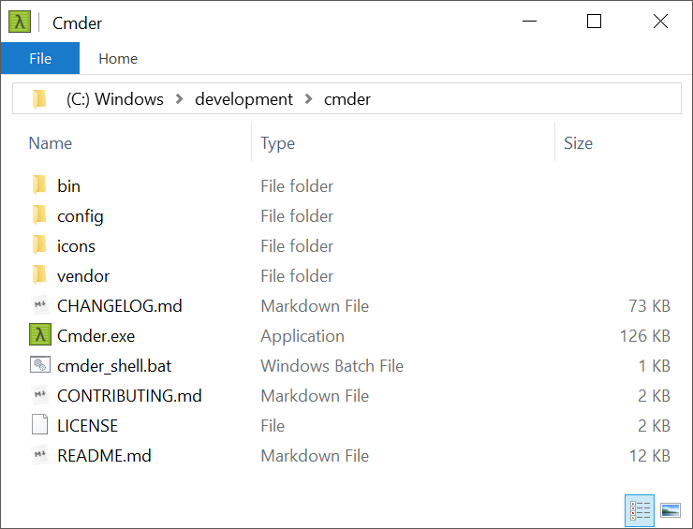The image size is (693, 529).
Task: Click the Application type of Cmder.exe
Action: pos(302,336)
